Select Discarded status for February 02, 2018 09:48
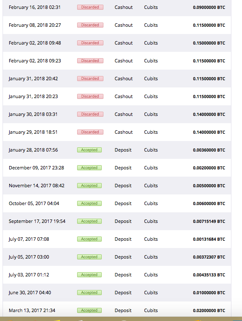Screen dimensions: 242x321 (x=90, y=43)
